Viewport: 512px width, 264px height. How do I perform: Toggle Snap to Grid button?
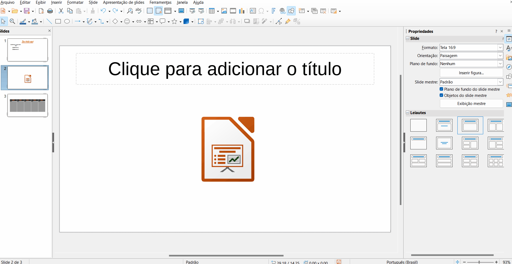pos(158,11)
